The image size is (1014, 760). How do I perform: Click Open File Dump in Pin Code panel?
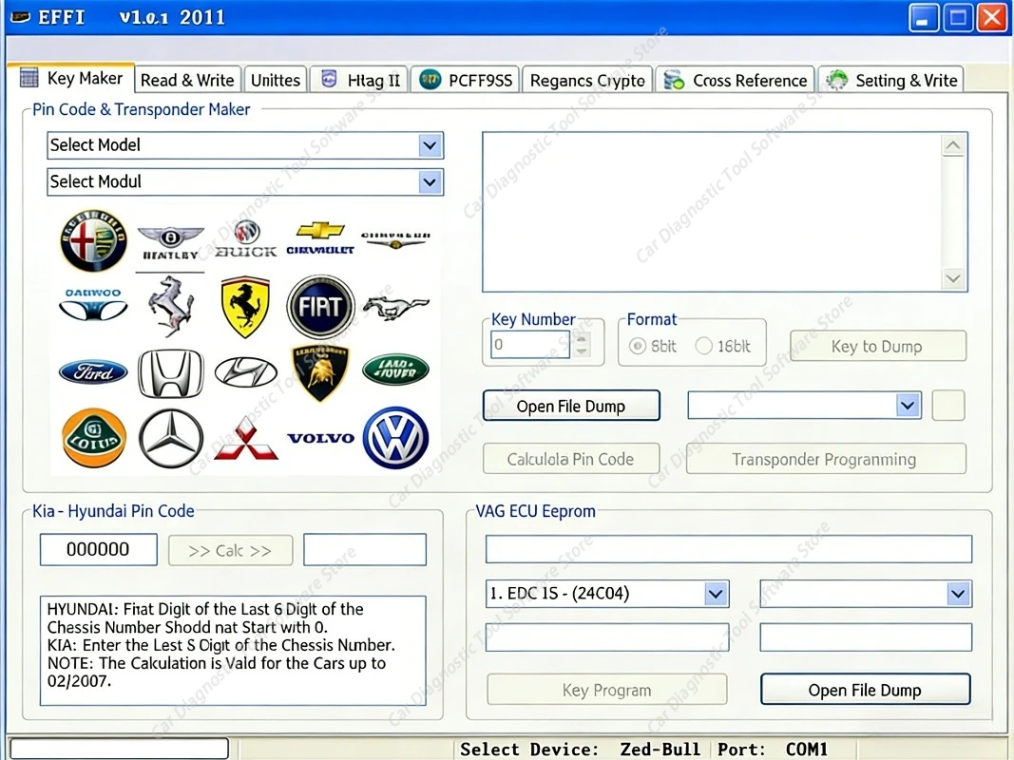point(571,406)
